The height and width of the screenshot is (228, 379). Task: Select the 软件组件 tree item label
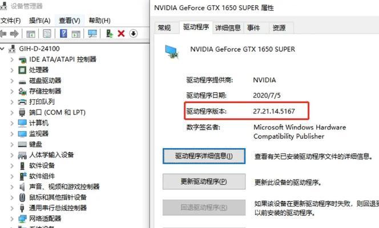42,176
